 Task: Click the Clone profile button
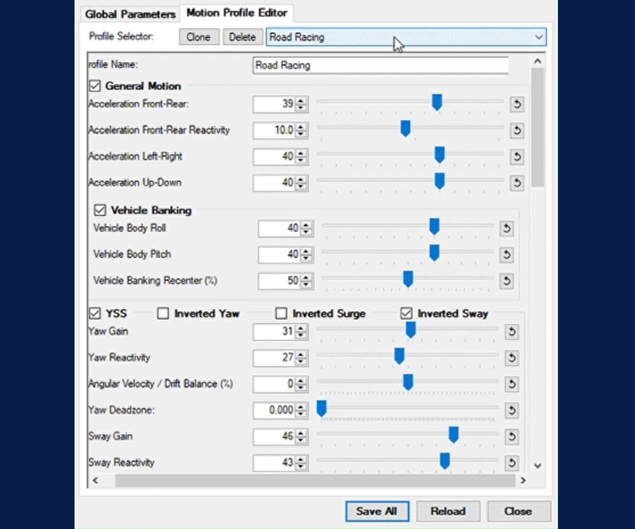(x=198, y=37)
